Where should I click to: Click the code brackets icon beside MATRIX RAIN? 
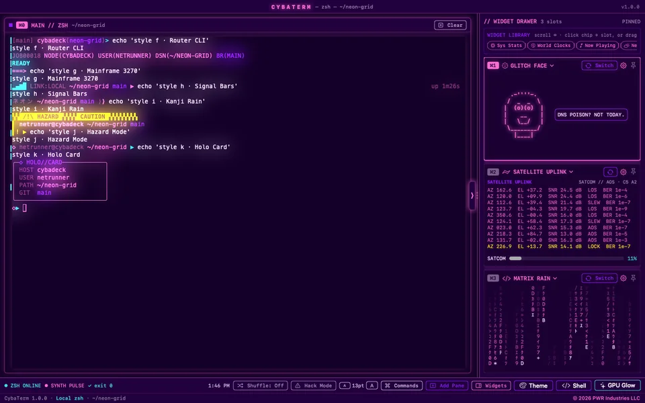[507, 278]
